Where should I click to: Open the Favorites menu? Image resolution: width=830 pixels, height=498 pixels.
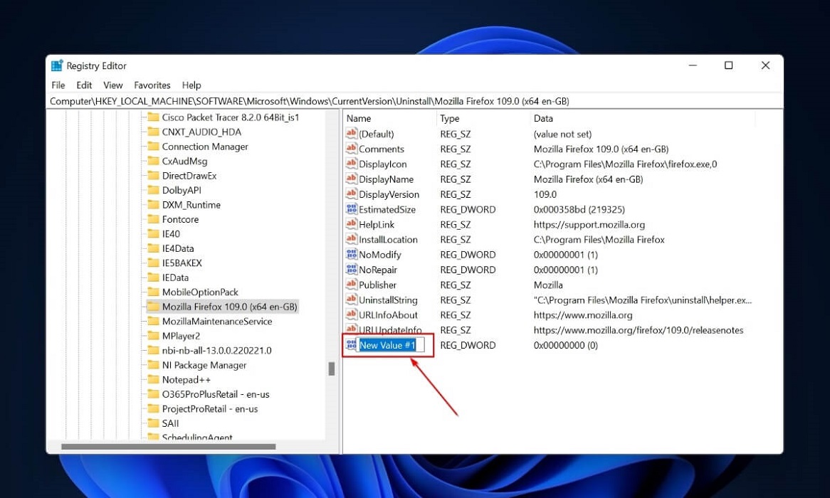(152, 85)
